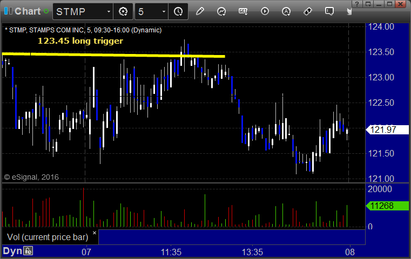Click the 20000 volume axis label
Viewport: 411px width, 259px height.
[380, 189]
